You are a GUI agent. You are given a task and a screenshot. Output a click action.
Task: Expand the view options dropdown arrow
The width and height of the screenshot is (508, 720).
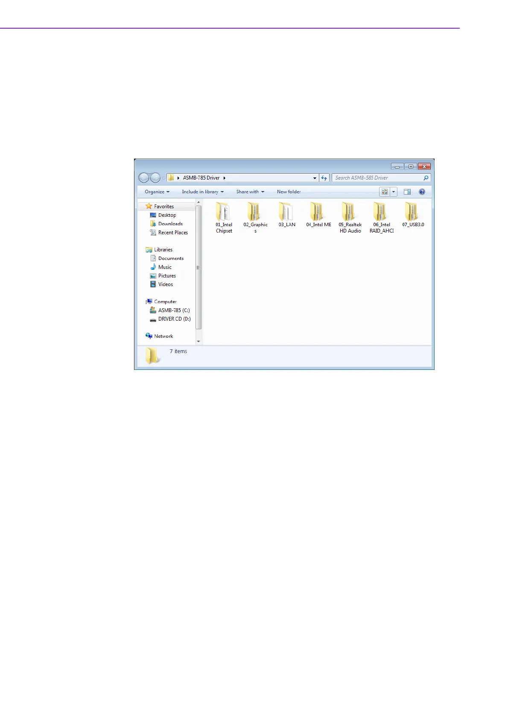pyautogui.click(x=394, y=192)
